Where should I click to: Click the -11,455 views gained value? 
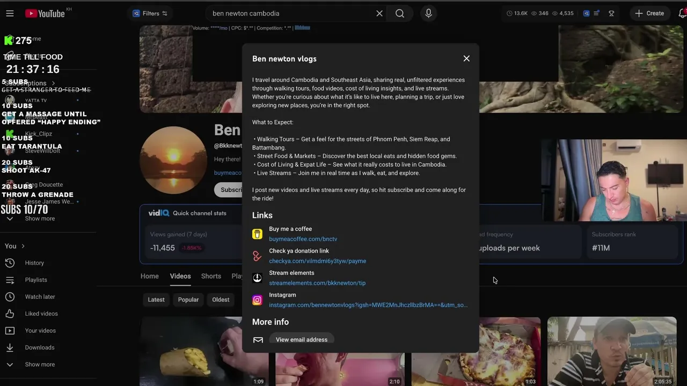coord(163,248)
